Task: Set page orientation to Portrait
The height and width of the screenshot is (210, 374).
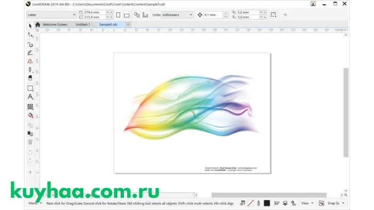Action: tap(118, 15)
